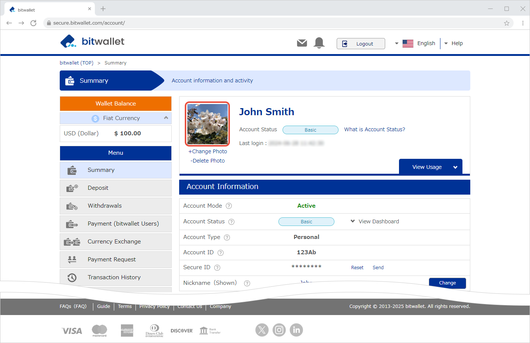Click the help icon beside Secure ID
The width and height of the screenshot is (530, 343).
(x=217, y=268)
